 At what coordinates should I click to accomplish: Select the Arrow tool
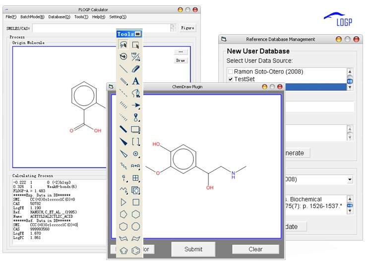pos(136,105)
